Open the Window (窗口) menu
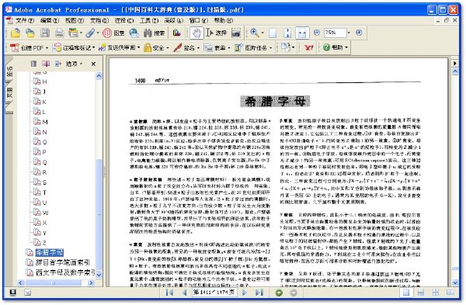 click(199, 20)
